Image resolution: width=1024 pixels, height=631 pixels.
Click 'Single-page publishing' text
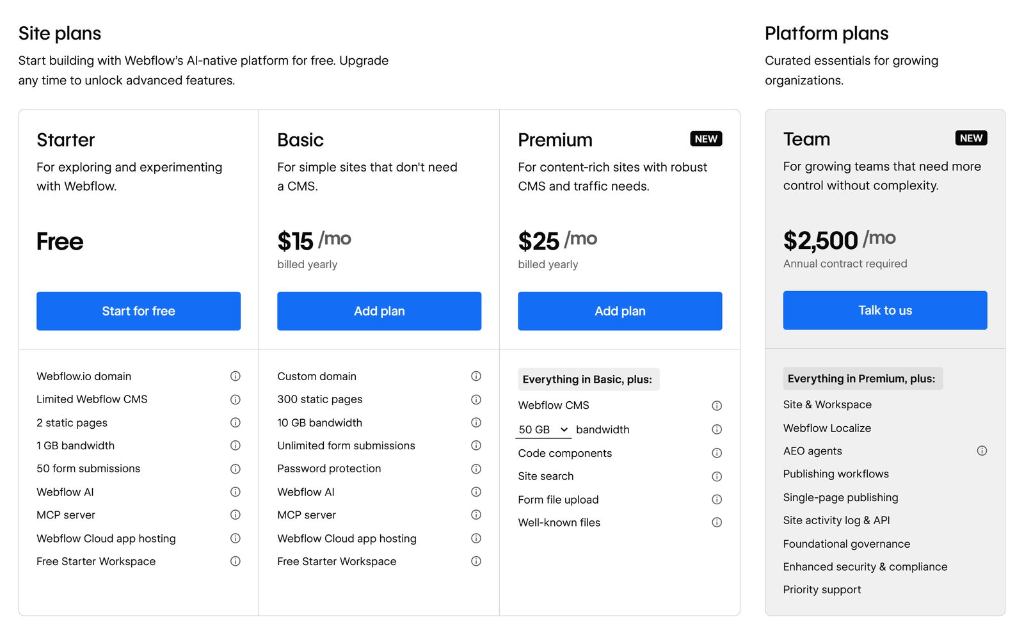pos(840,497)
